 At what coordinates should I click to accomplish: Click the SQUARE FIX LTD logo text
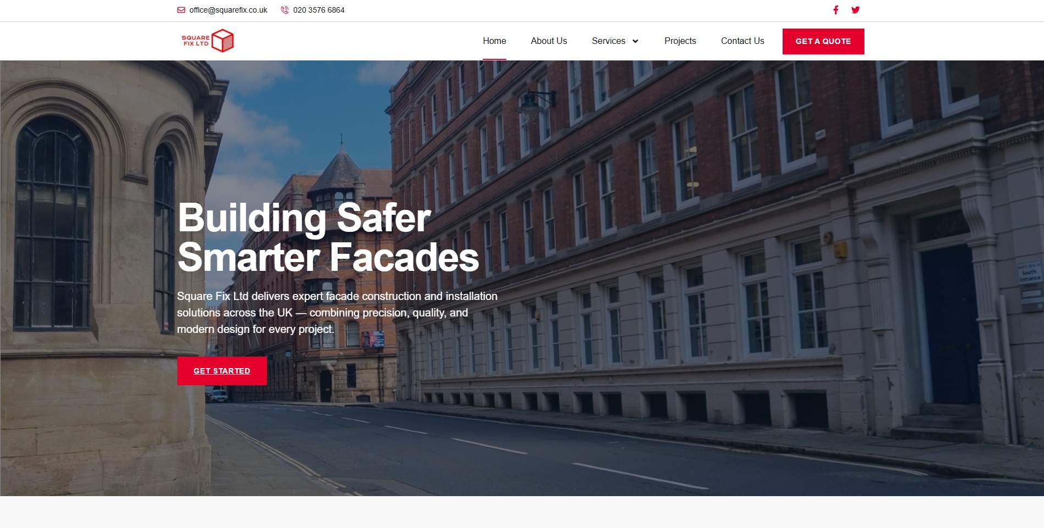pos(196,41)
